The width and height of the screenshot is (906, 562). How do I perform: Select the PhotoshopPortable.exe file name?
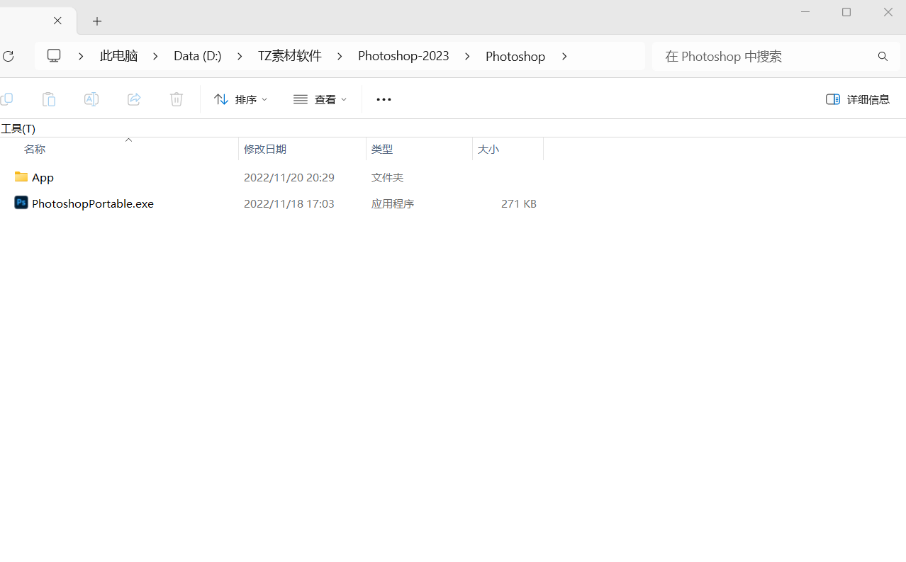click(x=93, y=203)
